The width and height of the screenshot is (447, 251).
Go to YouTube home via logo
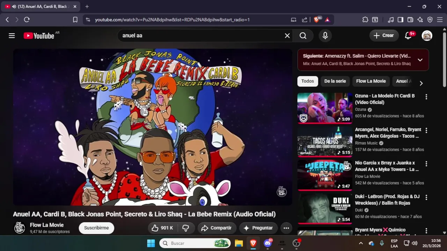pyautogui.click(x=39, y=36)
